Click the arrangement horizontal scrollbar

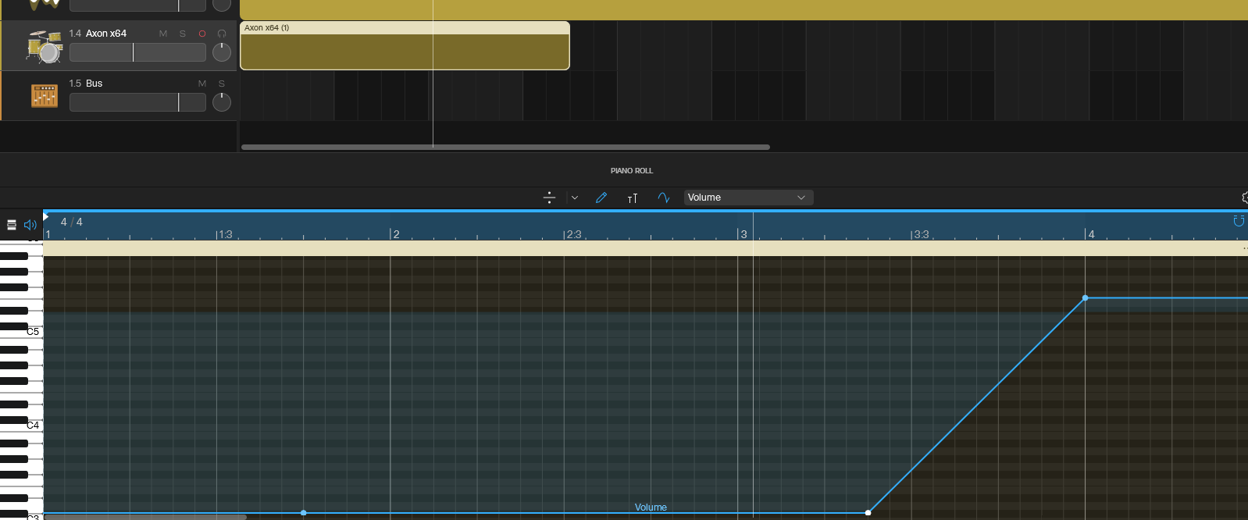[x=505, y=147]
